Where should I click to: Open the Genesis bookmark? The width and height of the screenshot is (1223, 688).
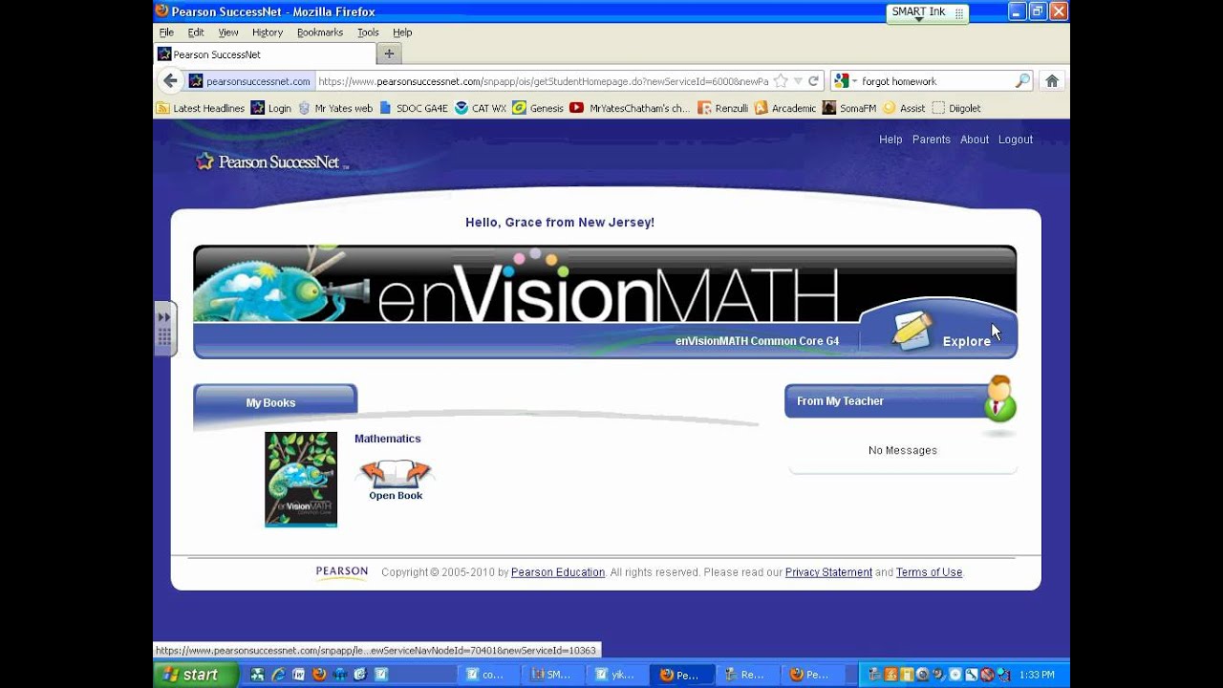coord(538,108)
